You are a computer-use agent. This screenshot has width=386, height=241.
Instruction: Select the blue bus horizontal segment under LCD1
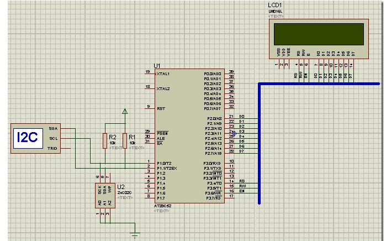pos(319,84)
